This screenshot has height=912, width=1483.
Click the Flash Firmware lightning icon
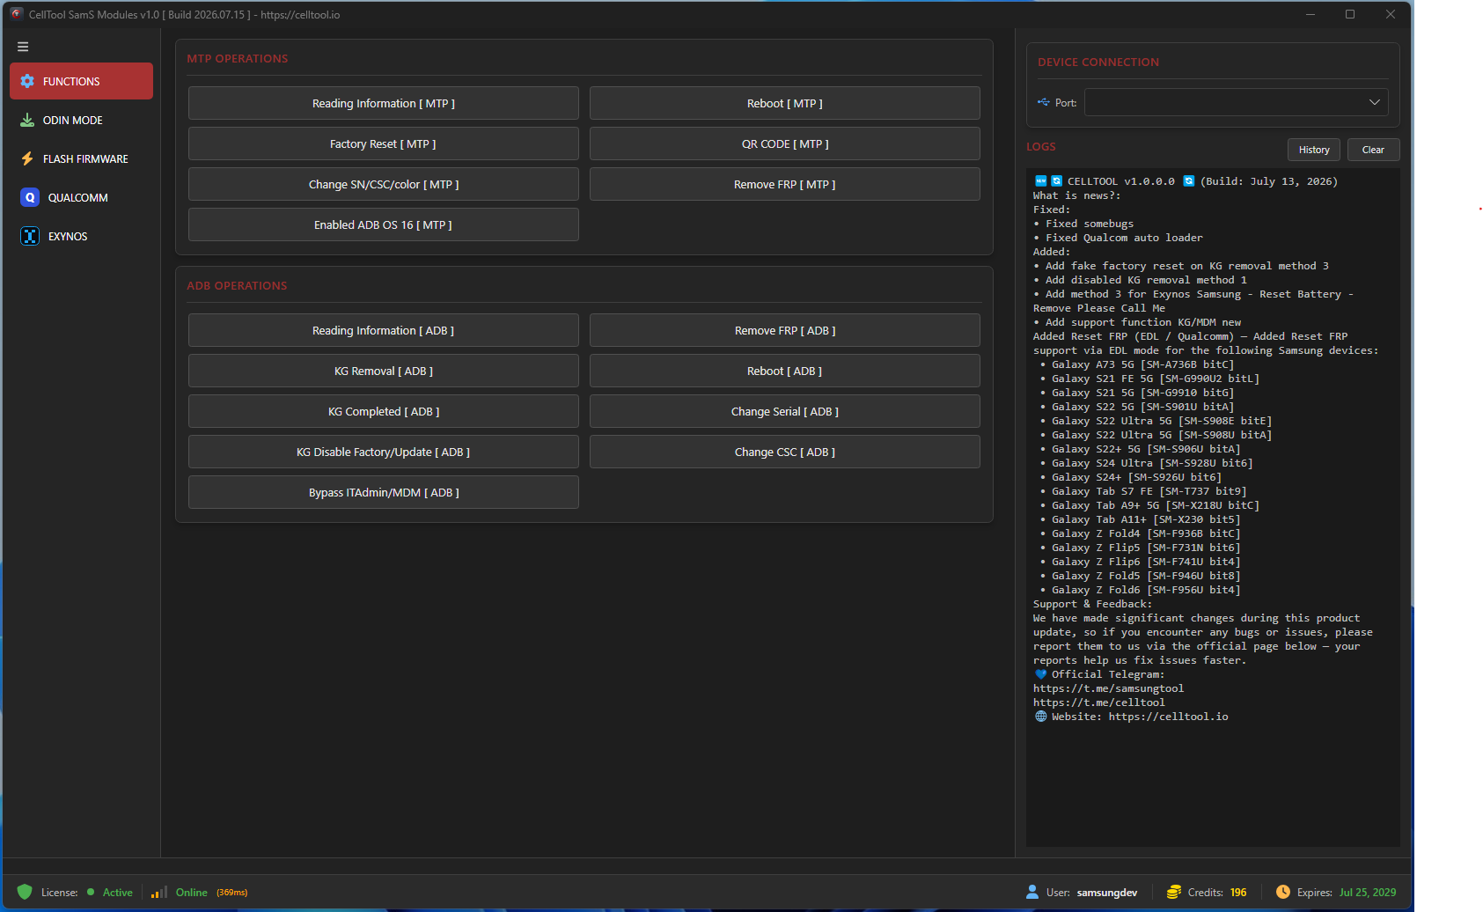click(x=27, y=158)
